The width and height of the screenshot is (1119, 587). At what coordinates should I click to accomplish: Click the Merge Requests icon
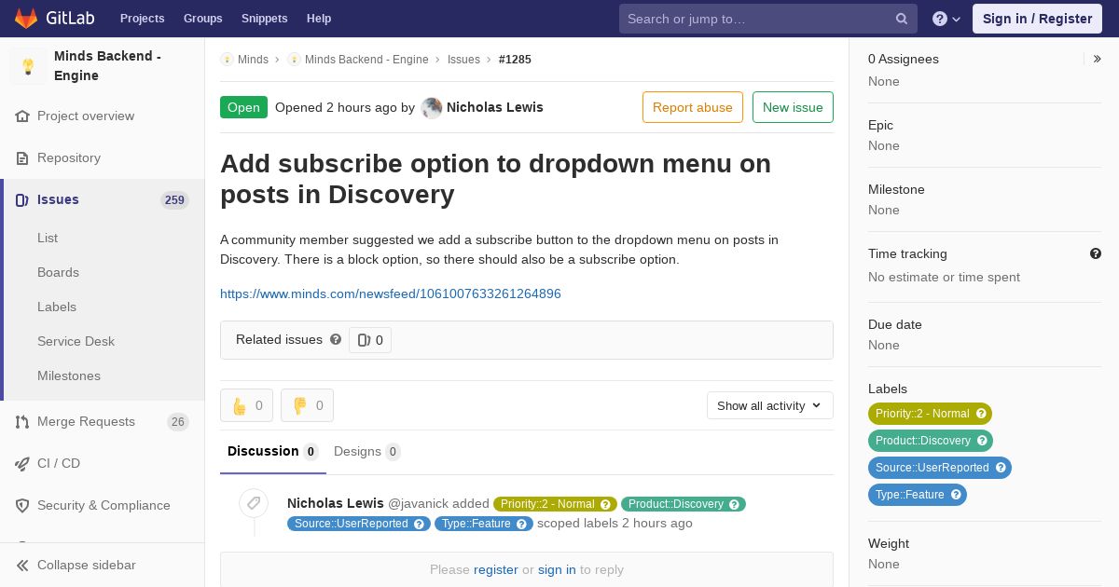click(x=22, y=422)
